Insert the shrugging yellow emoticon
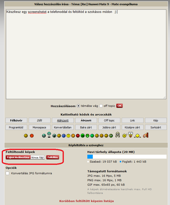The height and width of the screenshot is (205, 170). click(137, 136)
